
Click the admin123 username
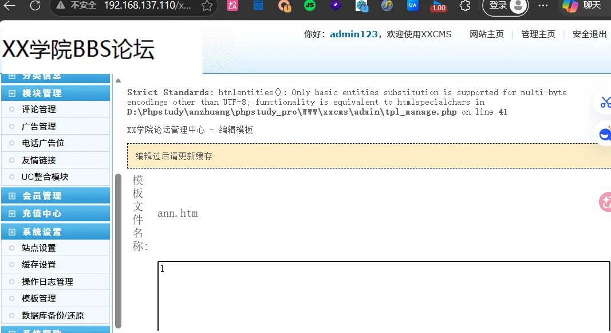pos(353,34)
